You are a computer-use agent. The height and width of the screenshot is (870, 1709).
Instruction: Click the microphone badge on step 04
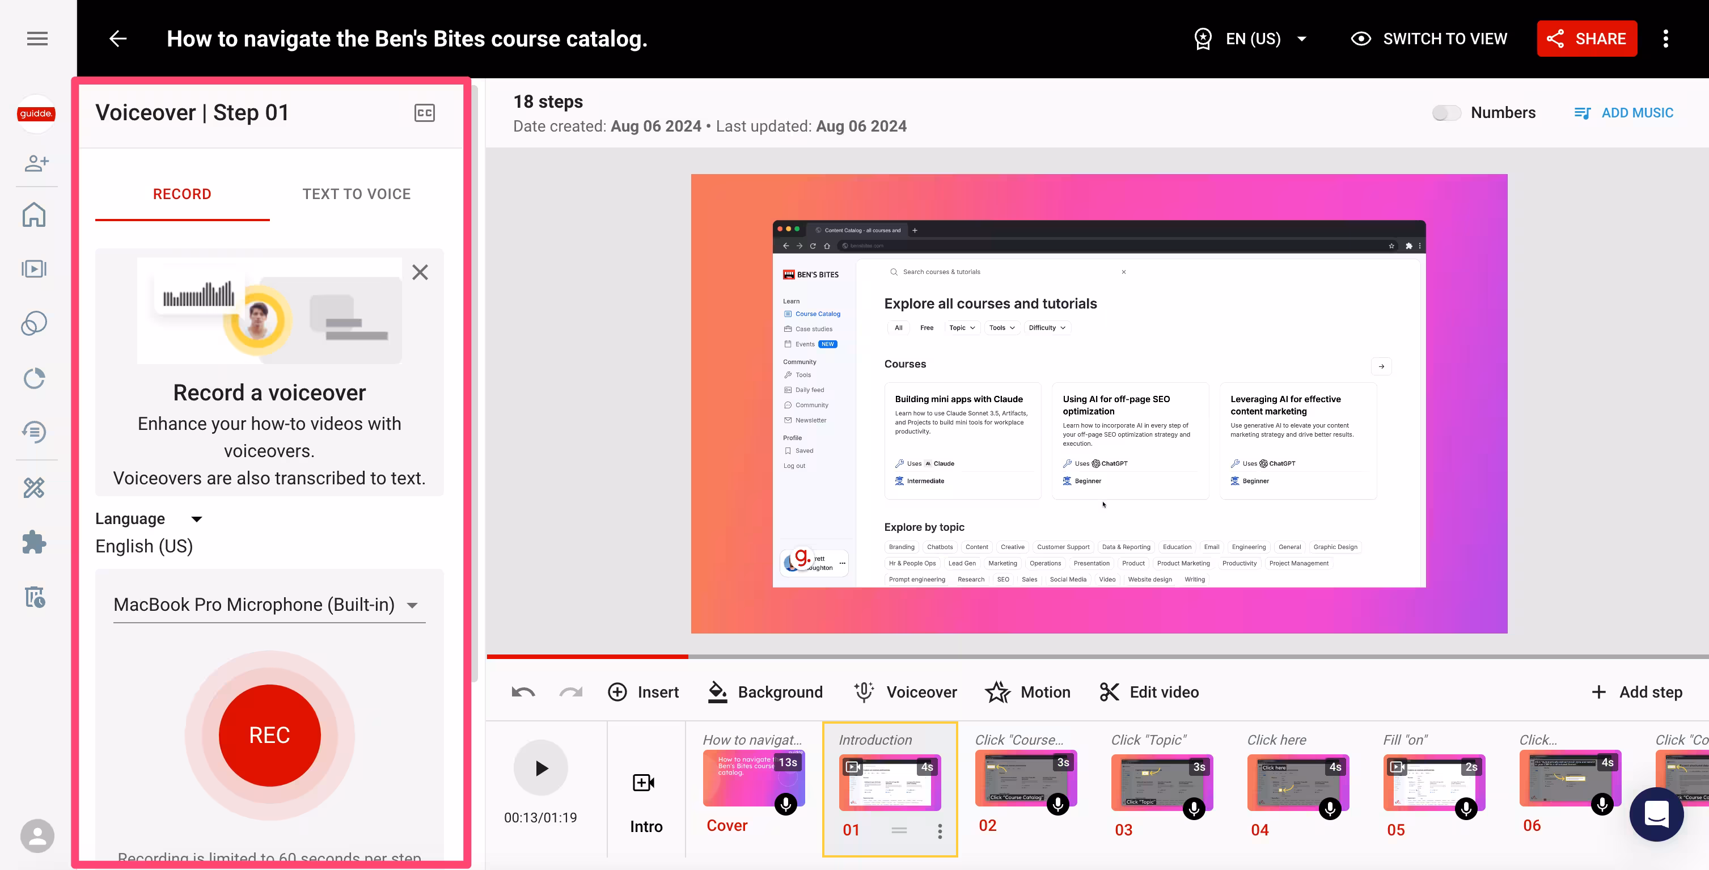pyautogui.click(x=1330, y=808)
